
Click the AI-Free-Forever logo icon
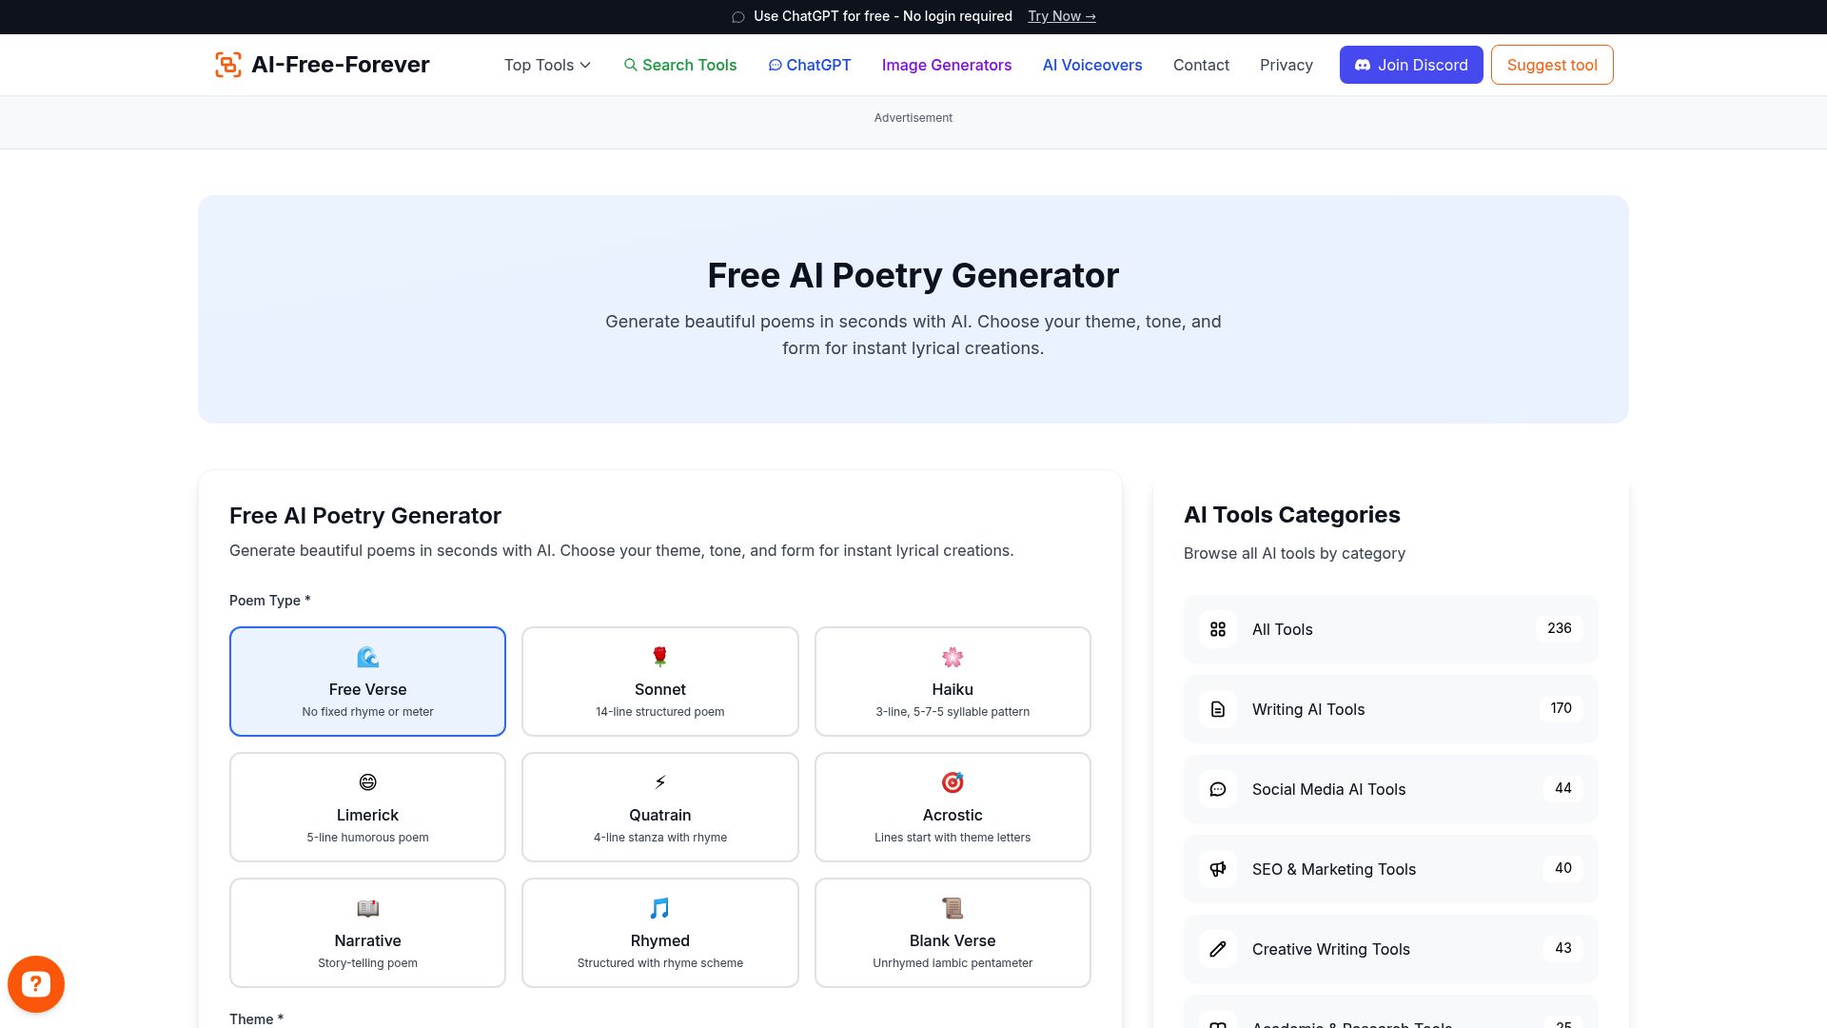pyautogui.click(x=227, y=65)
